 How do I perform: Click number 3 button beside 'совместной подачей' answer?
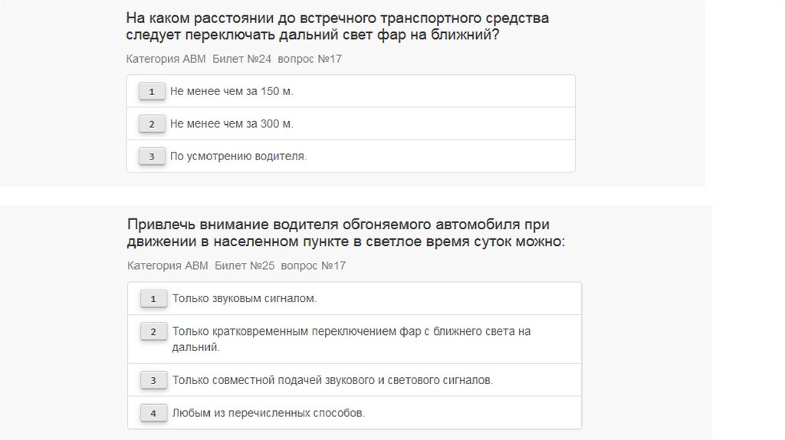153,380
